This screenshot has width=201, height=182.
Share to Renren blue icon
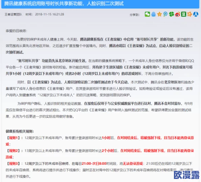coord(196,14)
